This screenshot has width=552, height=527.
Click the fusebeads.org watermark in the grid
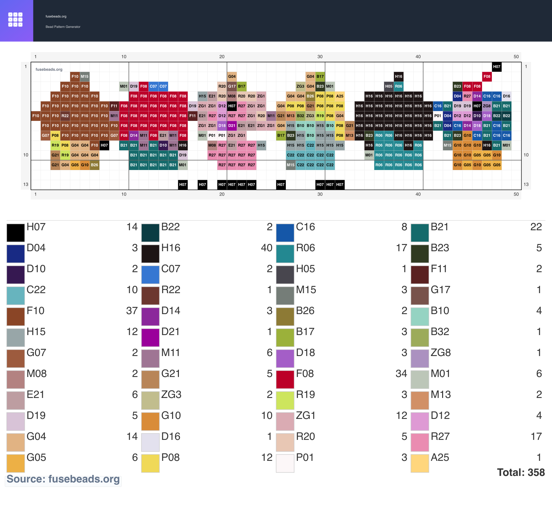[49, 69]
